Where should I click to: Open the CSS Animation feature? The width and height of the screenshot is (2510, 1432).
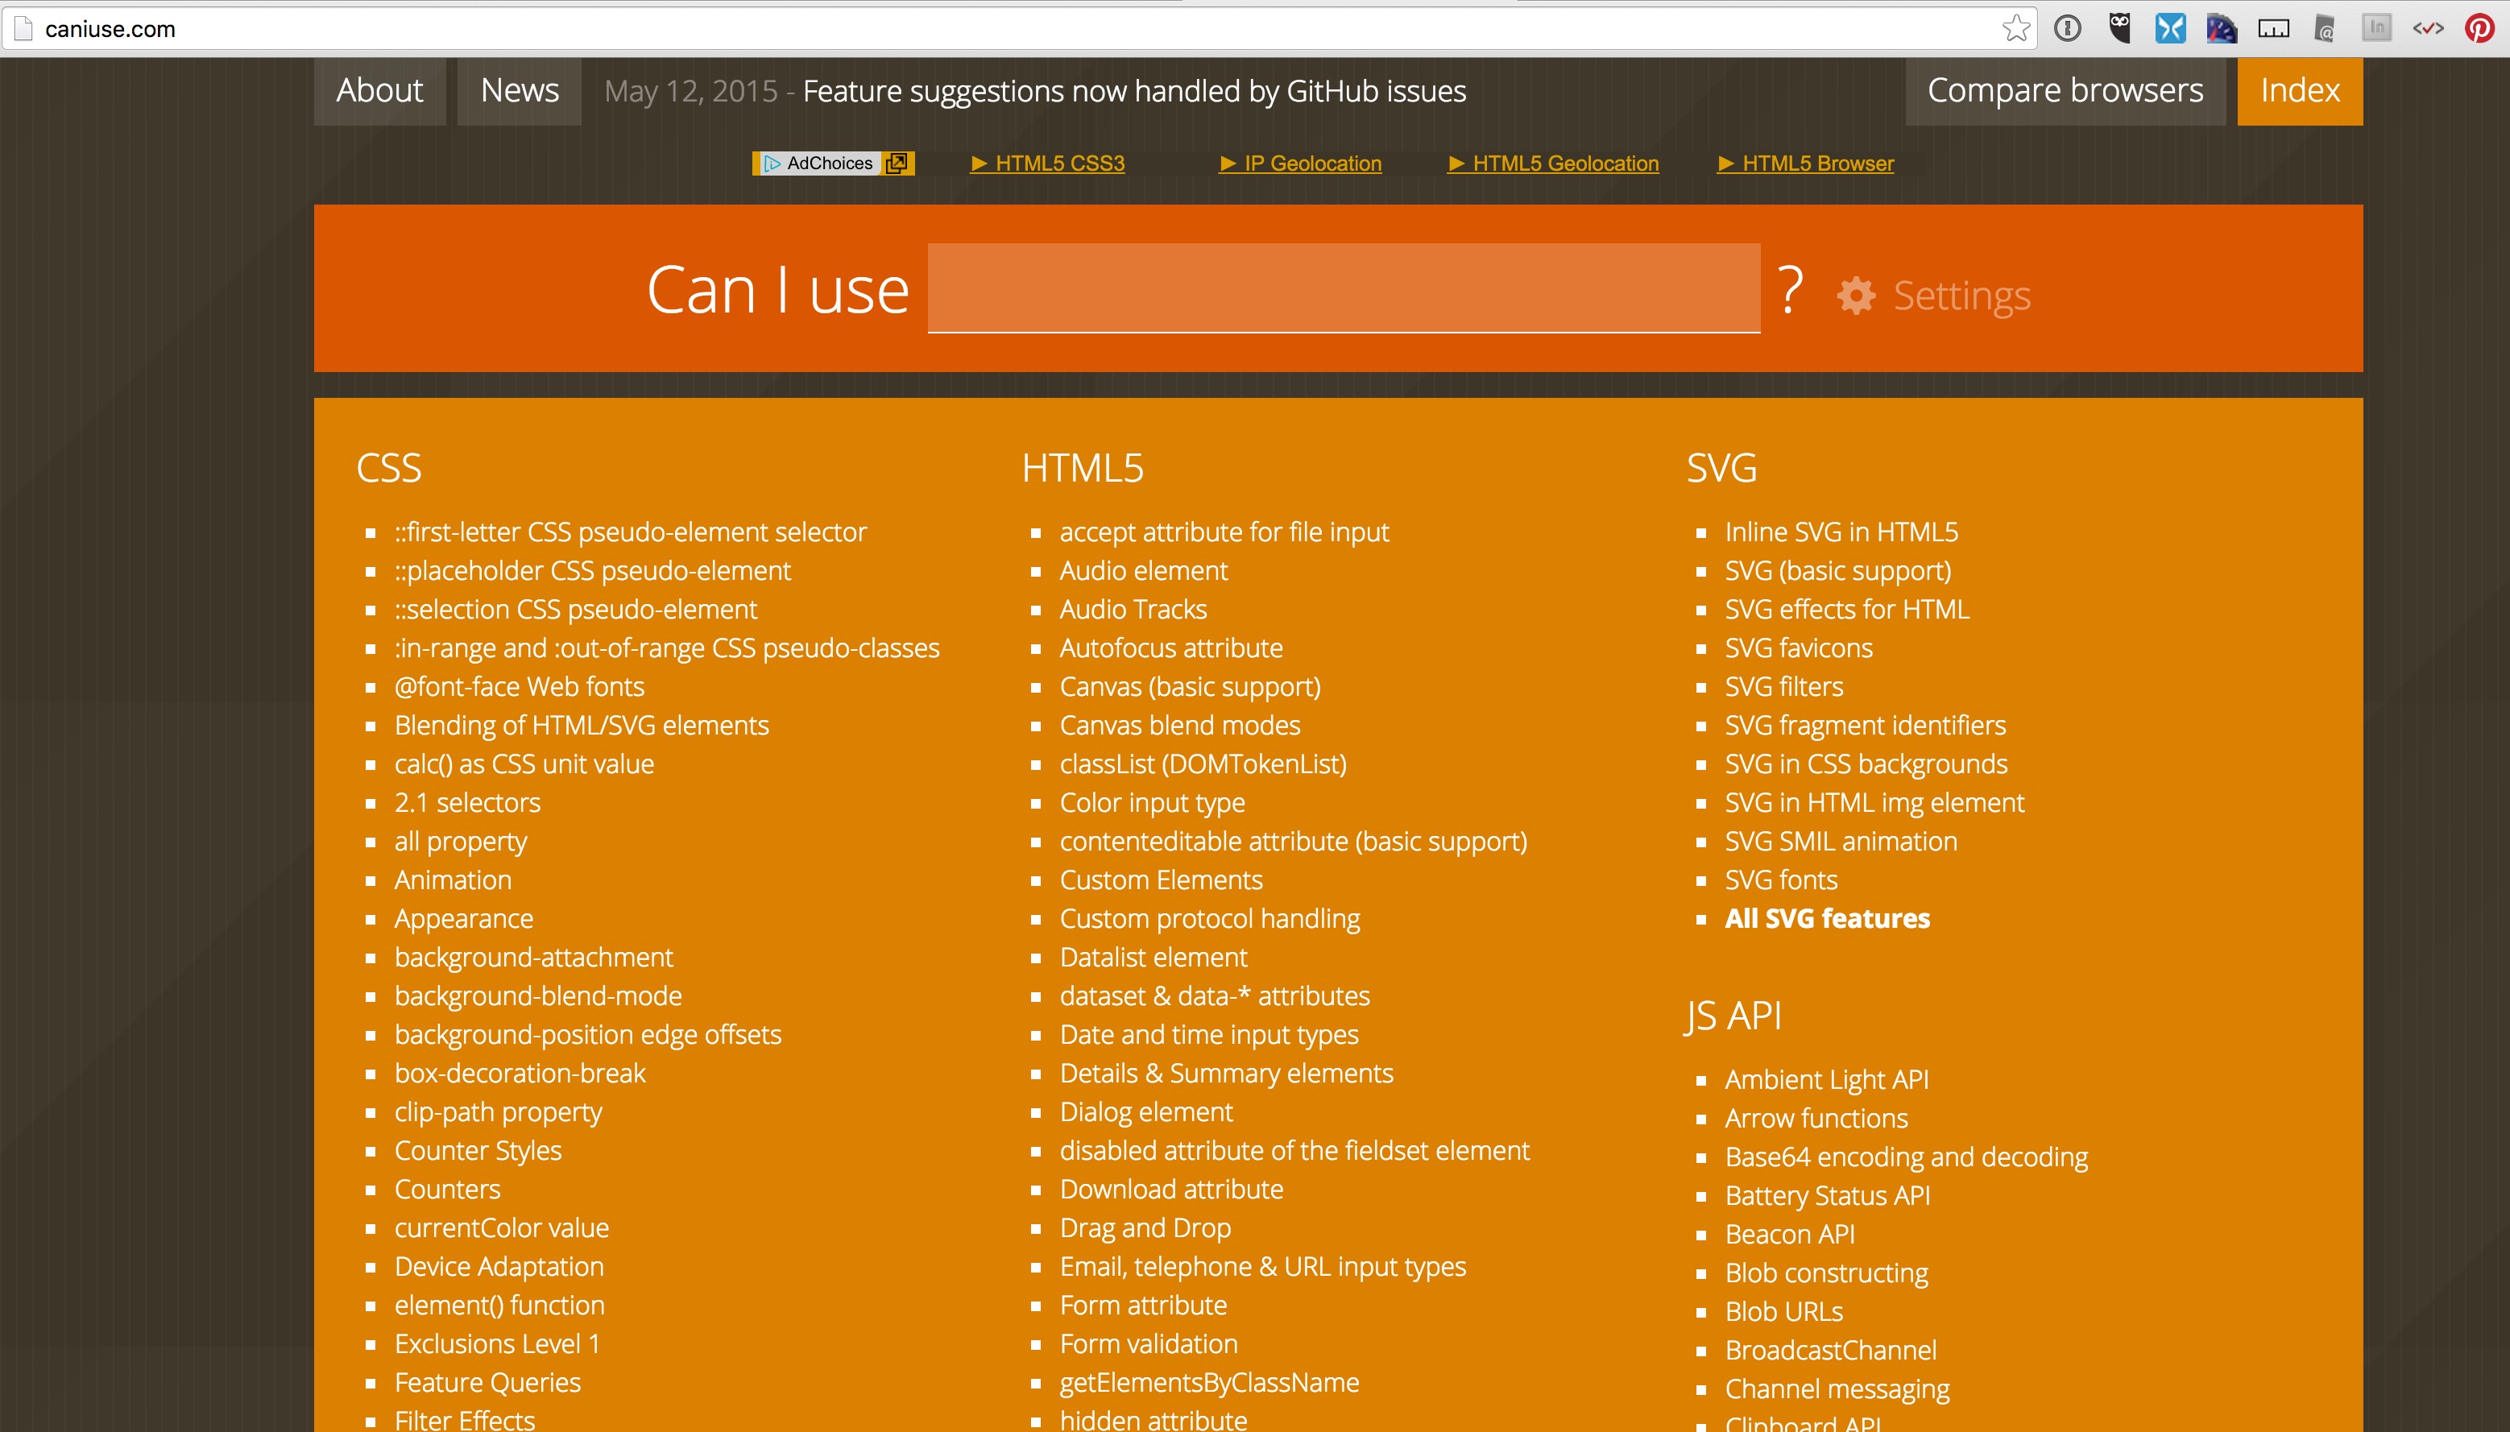tap(453, 880)
